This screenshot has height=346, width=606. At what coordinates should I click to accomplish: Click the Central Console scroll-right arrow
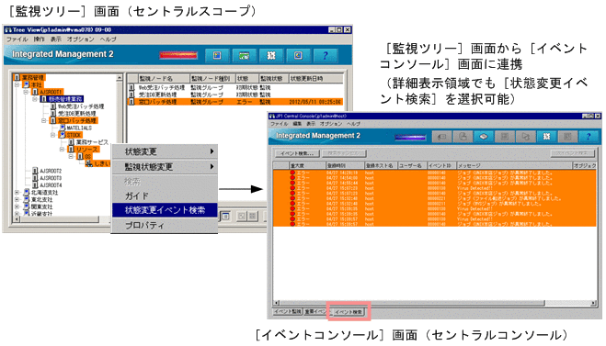pos(593,303)
